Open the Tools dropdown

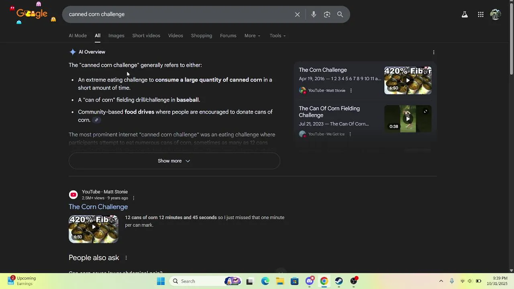tap(278, 36)
